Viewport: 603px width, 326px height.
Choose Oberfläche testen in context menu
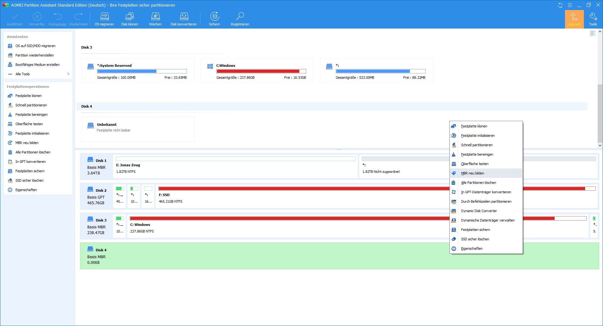tap(486, 164)
